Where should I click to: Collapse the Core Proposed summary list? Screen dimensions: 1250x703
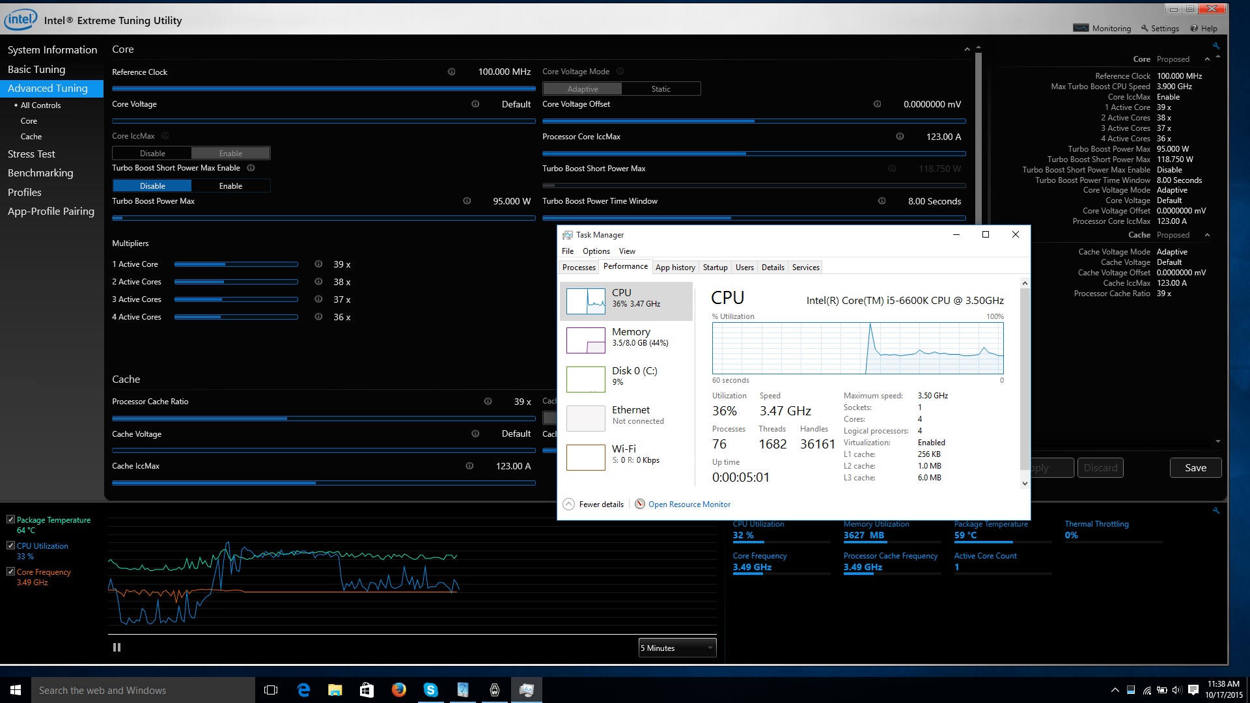coord(1207,59)
